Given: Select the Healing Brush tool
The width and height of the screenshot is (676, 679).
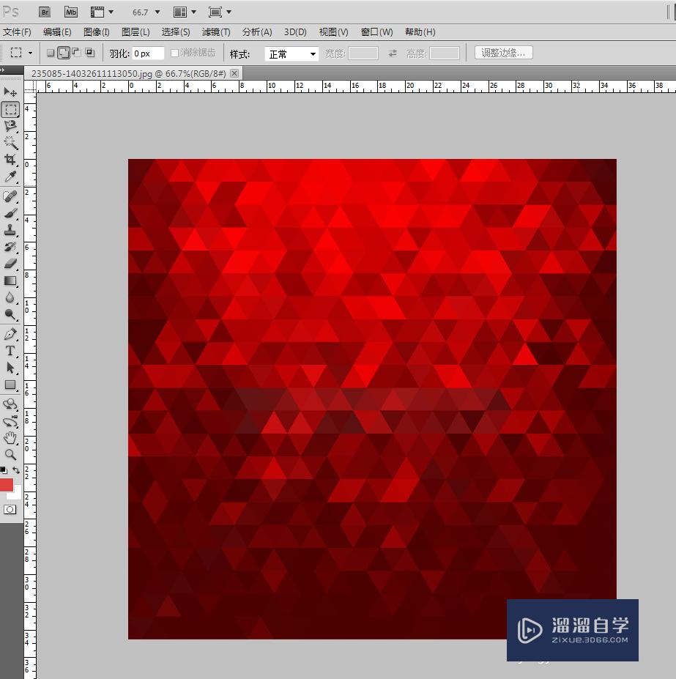Looking at the screenshot, I should click(10, 196).
